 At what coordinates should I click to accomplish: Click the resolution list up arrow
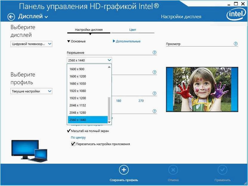(109, 67)
